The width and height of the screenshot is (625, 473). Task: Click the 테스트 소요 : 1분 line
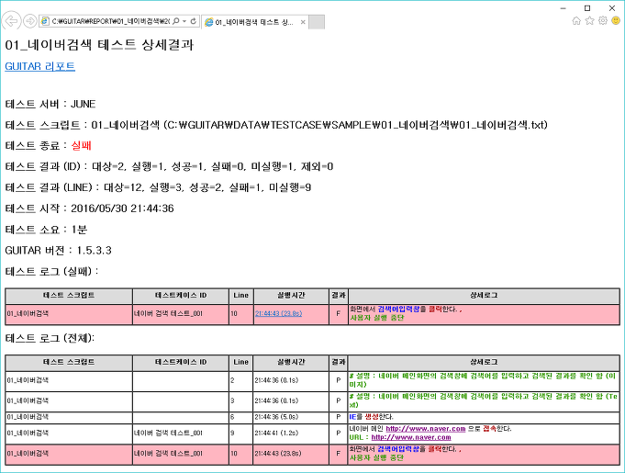(x=46, y=230)
